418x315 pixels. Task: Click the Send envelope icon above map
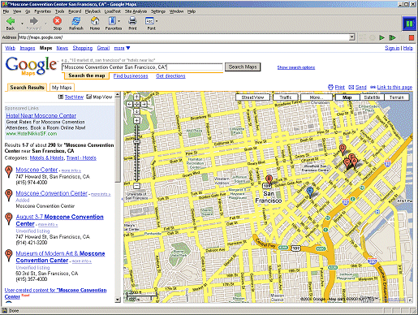point(351,87)
